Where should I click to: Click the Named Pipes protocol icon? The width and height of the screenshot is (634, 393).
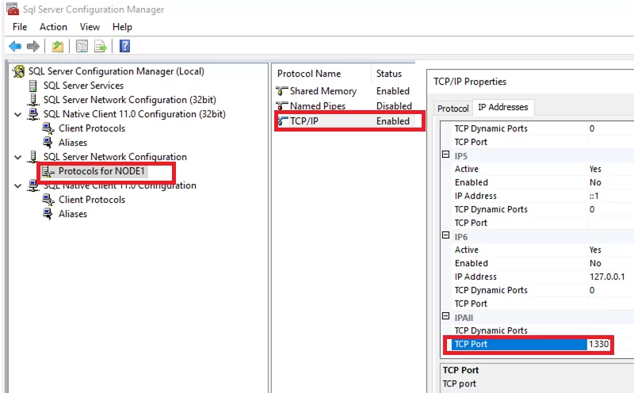[282, 106]
